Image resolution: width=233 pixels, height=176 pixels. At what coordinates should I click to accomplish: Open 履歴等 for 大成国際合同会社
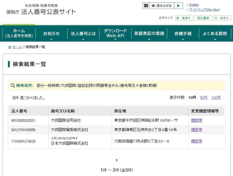pos(196,120)
